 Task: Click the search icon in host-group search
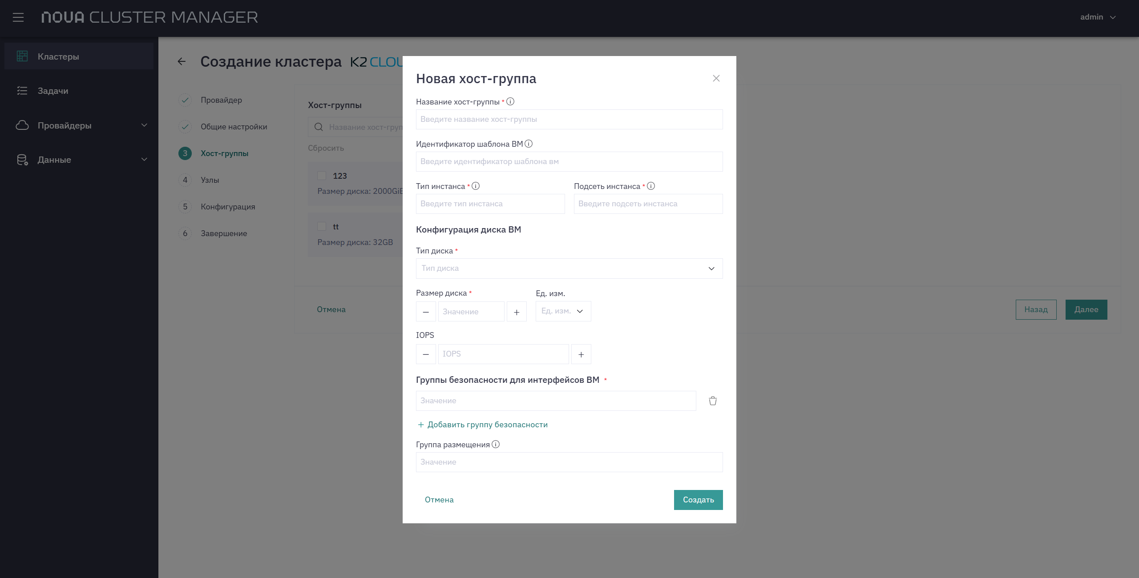pyautogui.click(x=319, y=127)
